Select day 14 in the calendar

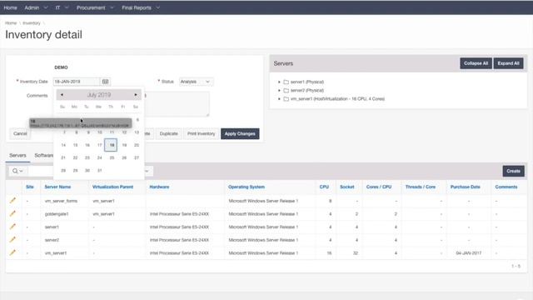[63, 145]
